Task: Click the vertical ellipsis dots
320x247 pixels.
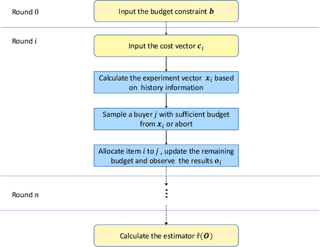Action: pyautogui.click(x=166, y=194)
